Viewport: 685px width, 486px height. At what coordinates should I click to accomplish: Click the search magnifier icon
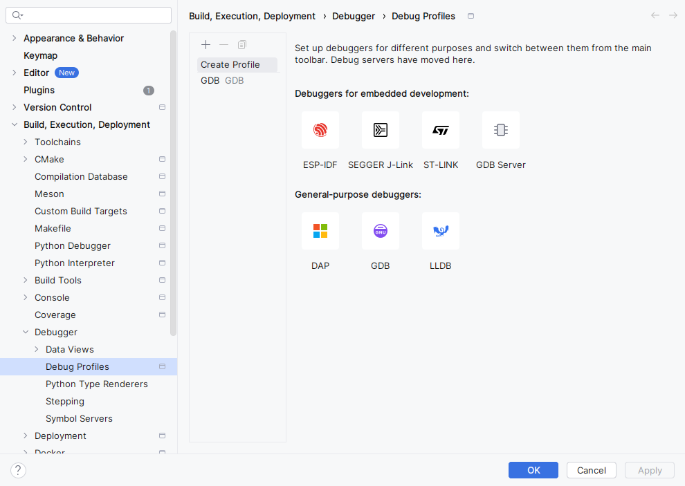[x=17, y=15]
